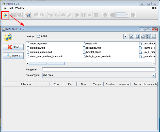This screenshot has width=160, height=132.
Task: Sort by the Filename column header
Action: click(26, 84)
